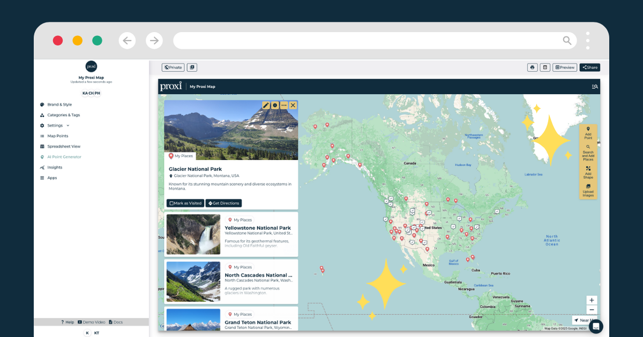Click the info icon on Glacier card
Viewport: 643px width, 337px height.
275,105
